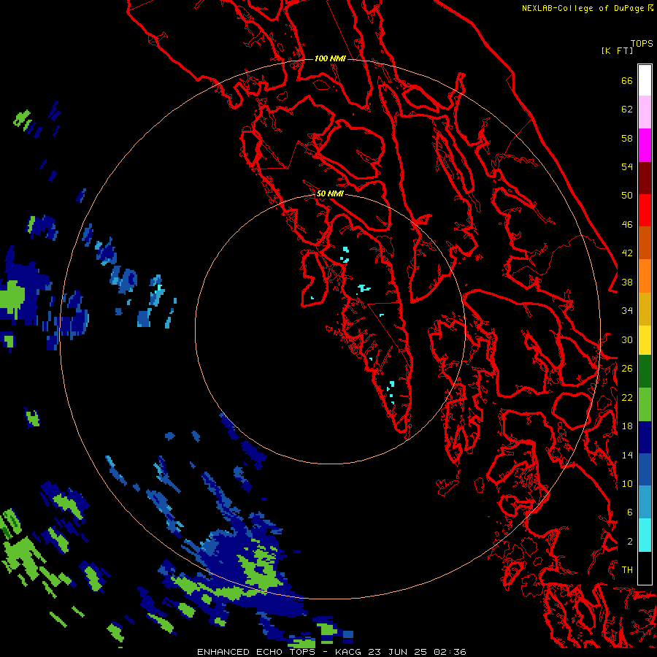Click the legend value 62
The height and width of the screenshot is (657, 657).
tap(627, 109)
